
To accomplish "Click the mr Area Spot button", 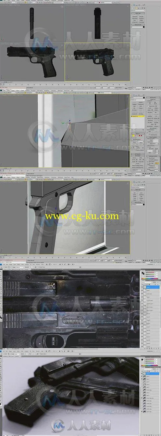I will pos(141,22).
